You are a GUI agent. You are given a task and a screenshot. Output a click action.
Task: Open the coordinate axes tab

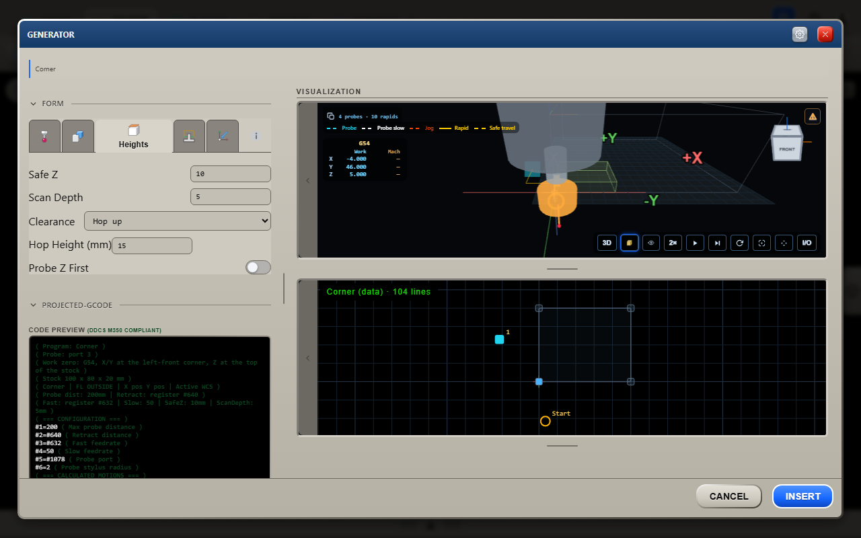point(223,136)
